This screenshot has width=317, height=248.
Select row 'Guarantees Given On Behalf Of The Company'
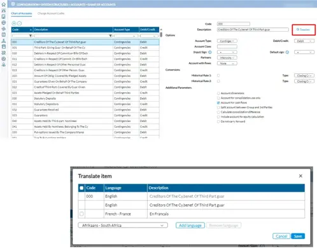(85, 81)
